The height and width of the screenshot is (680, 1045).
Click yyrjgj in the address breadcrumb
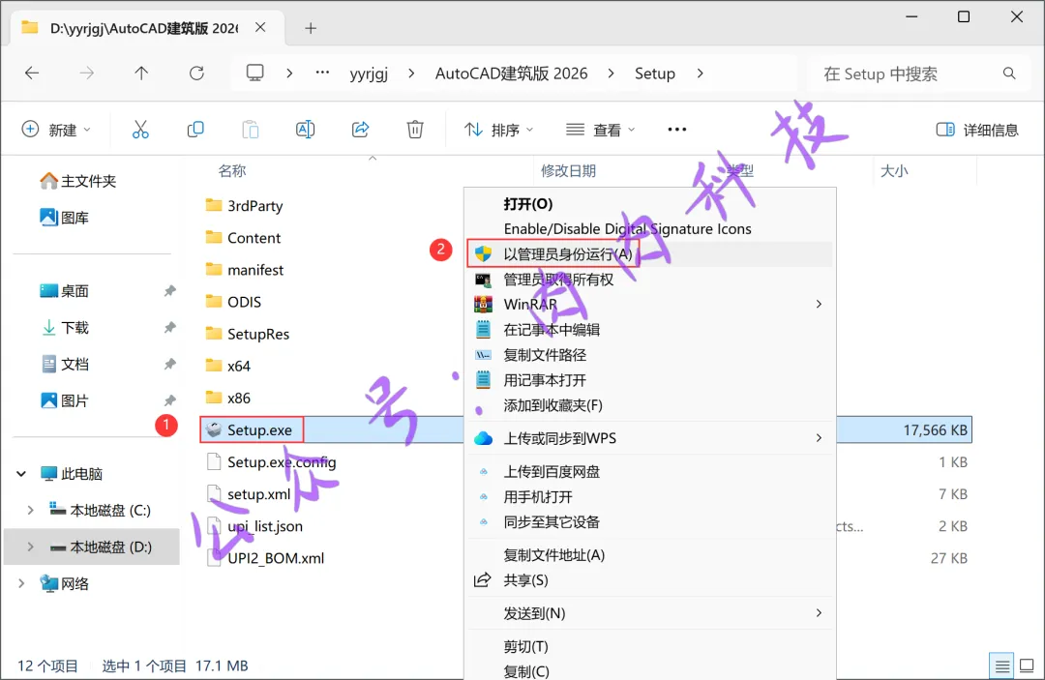tap(369, 74)
